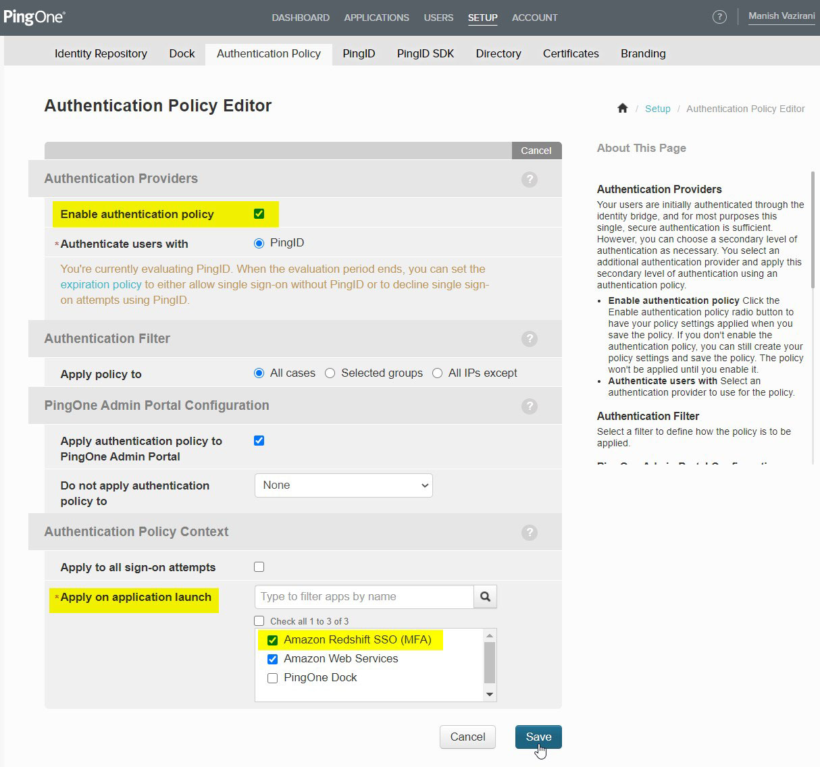The height and width of the screenshot is (767, 820).
Task: Open the expiration policy link
Action: [x=100, y=284]
